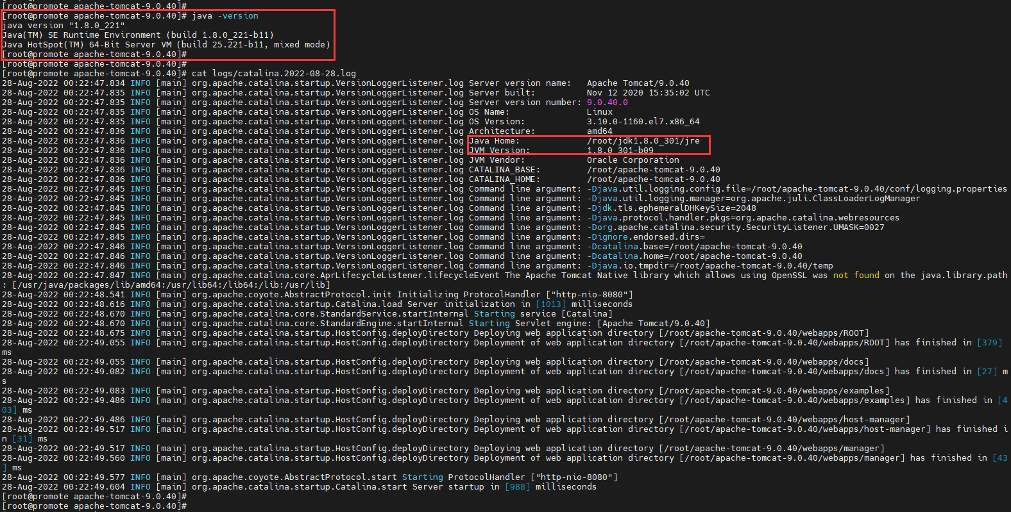Click the 'Server version number:' label

[x=525, y=103]
